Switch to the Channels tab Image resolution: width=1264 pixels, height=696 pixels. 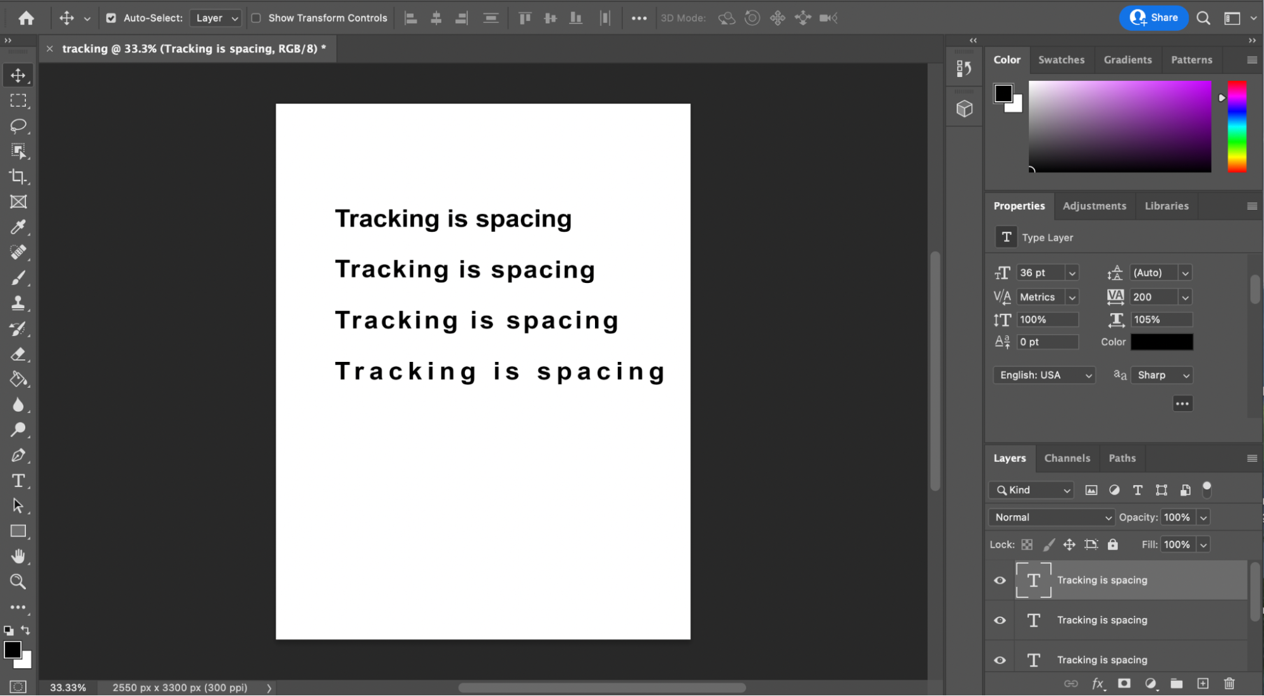tap(1067, 457)
